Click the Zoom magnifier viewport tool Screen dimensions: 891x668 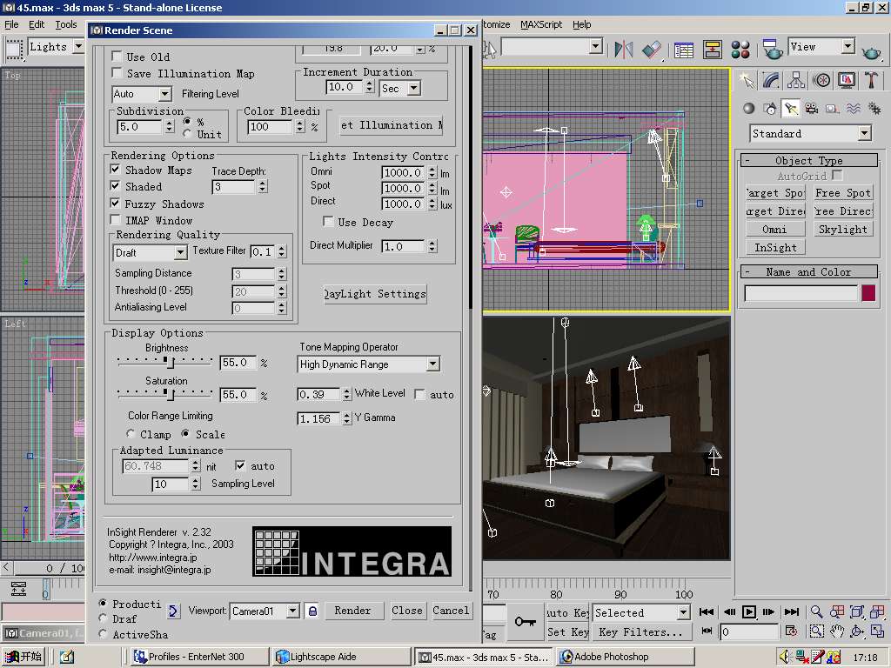(816, 612)
